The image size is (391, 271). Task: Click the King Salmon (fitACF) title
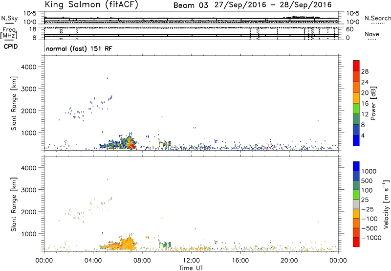91,5
